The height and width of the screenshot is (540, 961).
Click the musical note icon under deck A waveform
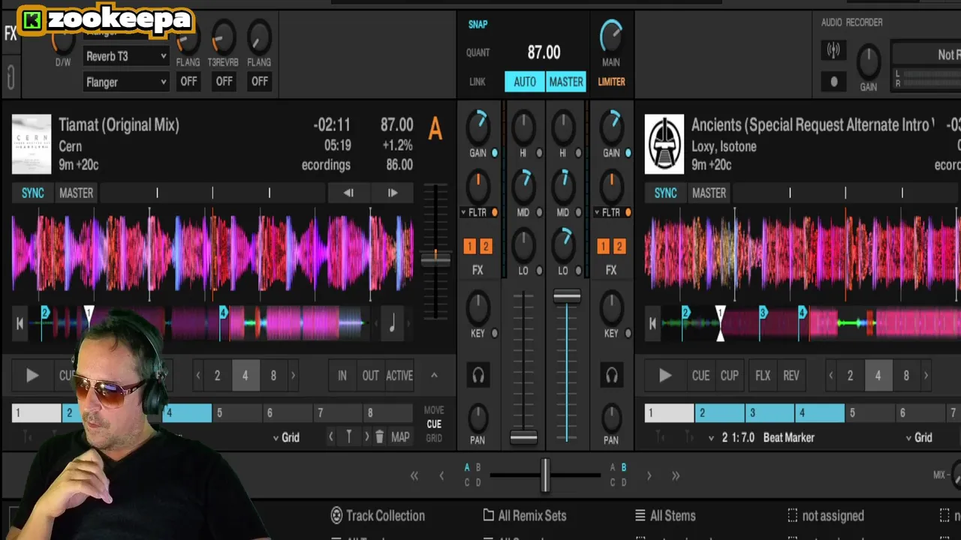coord(392,324)
